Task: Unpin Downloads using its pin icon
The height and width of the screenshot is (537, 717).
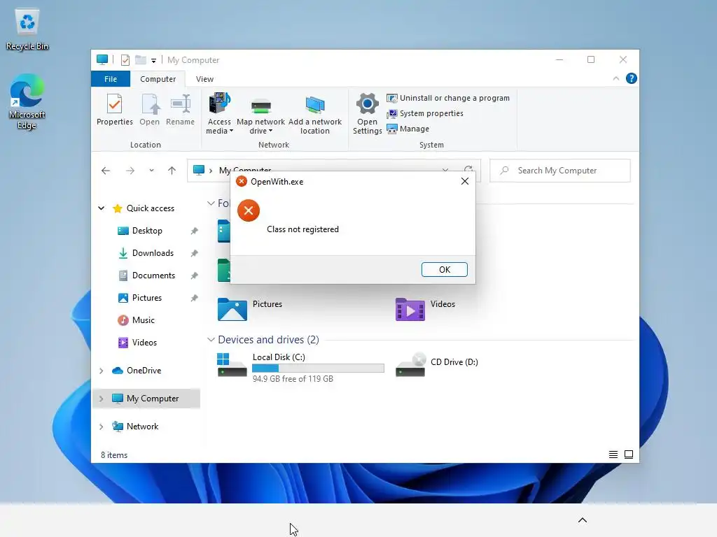Action: [195, 253]
